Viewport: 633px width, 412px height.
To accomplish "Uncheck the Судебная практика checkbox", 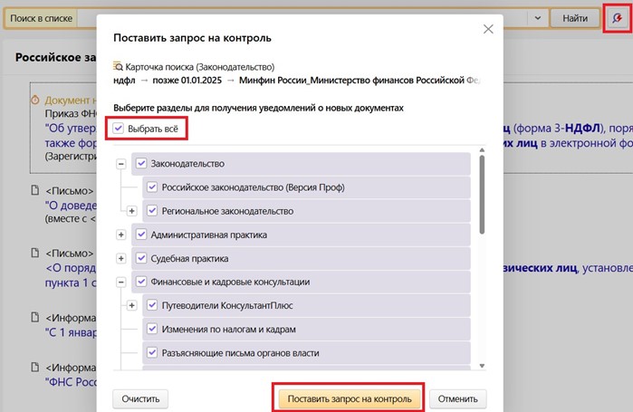I will pos(140,258).
